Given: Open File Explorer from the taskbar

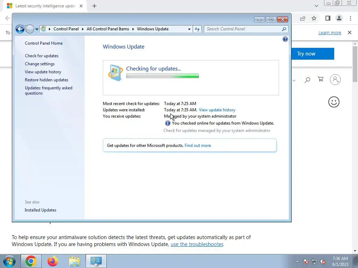Looking at the screenshot, I should tap(75, 261).
